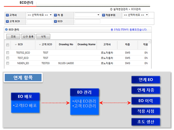Check the NEXEN_EO row checkbox

coord(8,63)
